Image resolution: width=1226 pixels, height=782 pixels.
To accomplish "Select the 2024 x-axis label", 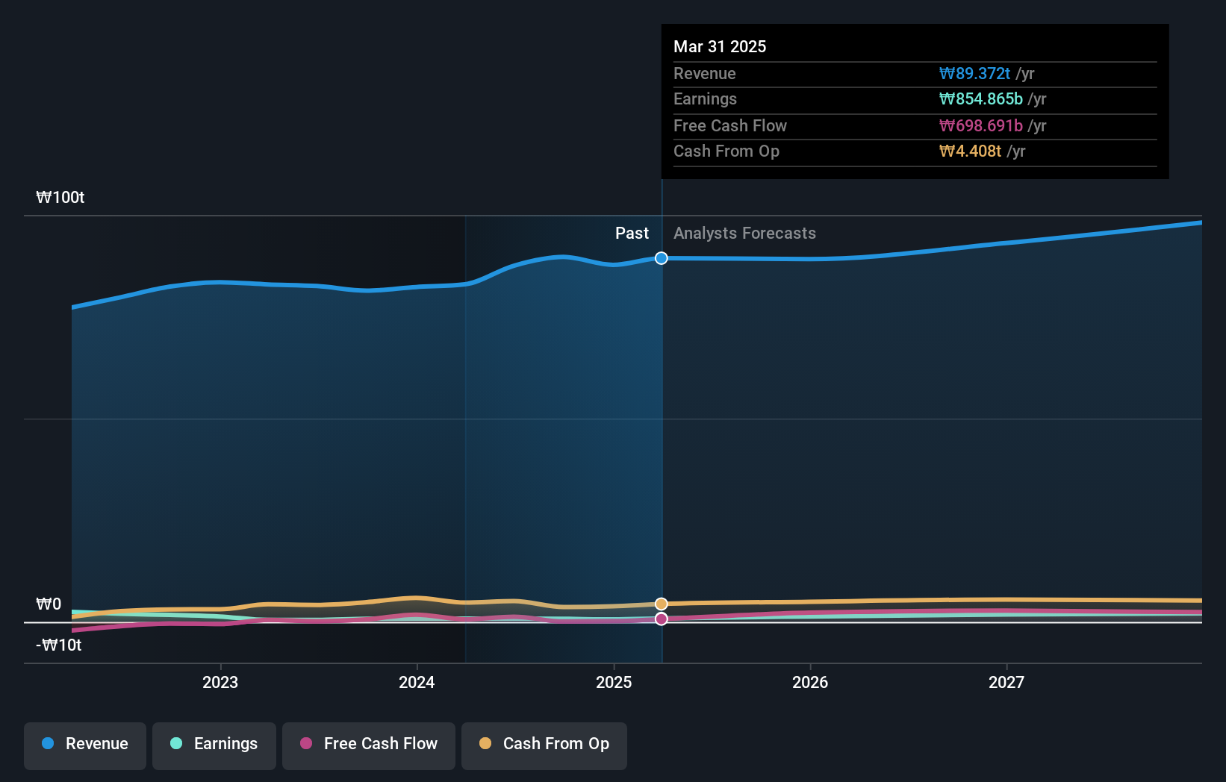I will [417, 682].
